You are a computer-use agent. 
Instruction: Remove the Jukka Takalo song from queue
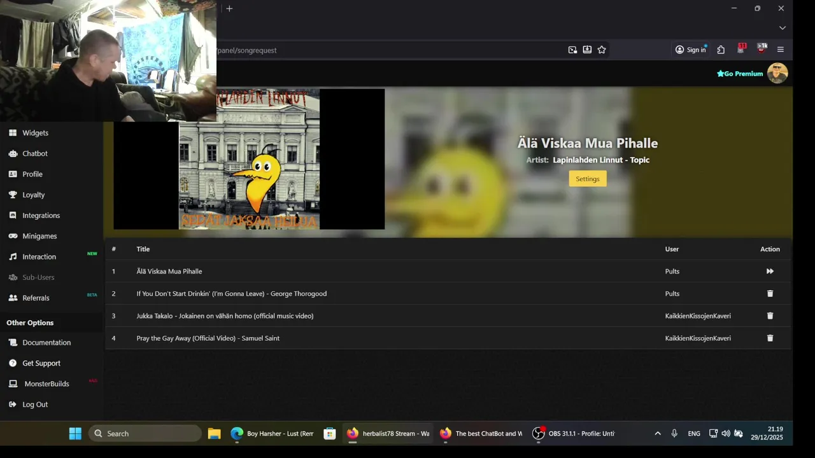[x=770, y=316]
